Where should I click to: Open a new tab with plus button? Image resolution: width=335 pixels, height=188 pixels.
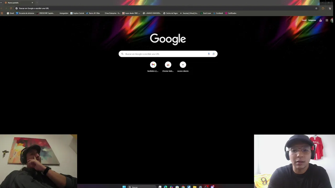click(x=37, y=3)
